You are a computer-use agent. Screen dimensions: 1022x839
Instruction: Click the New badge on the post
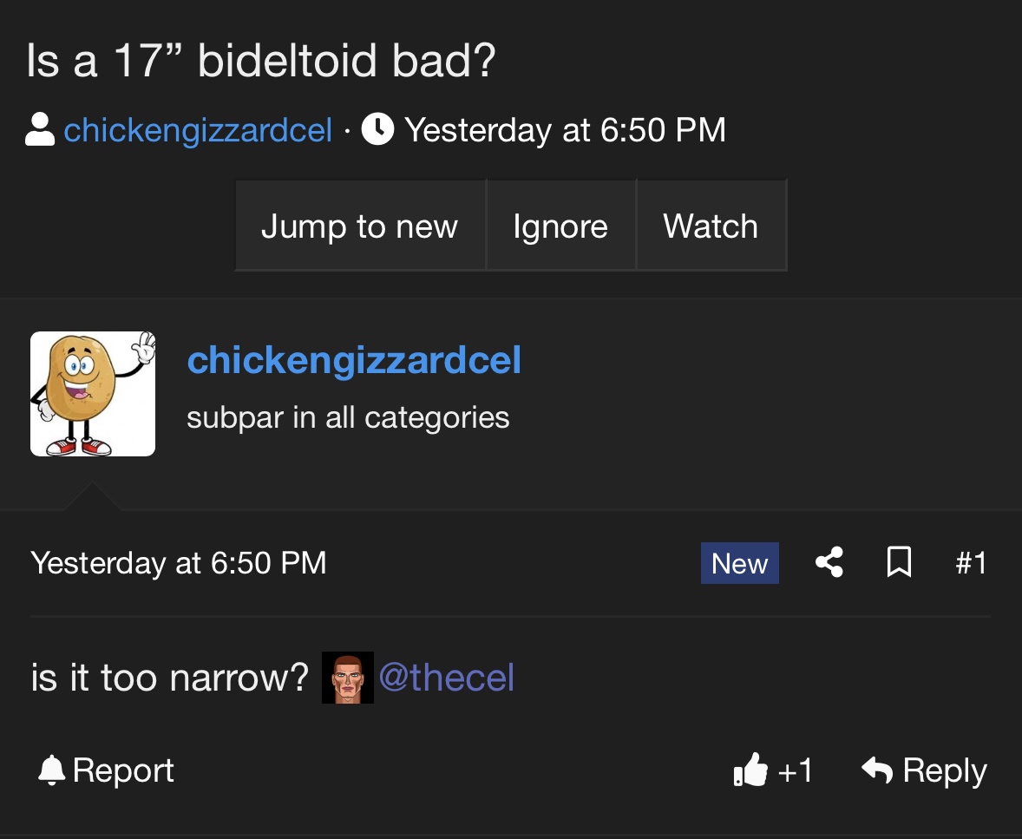click(740, 563)
